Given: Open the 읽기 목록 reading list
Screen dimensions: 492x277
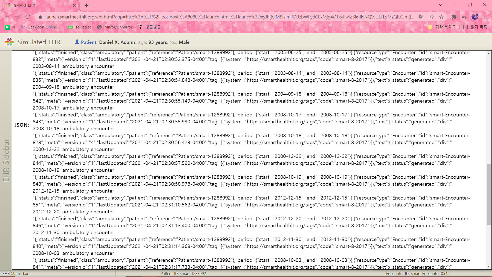Looking at the screenshot, I should pos(475,27).
